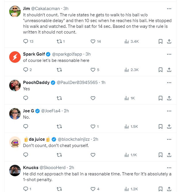The height and width of the screenshot is (192, 184).
Task: Open Spark Golf's profile name link
Action: point(34,54)
